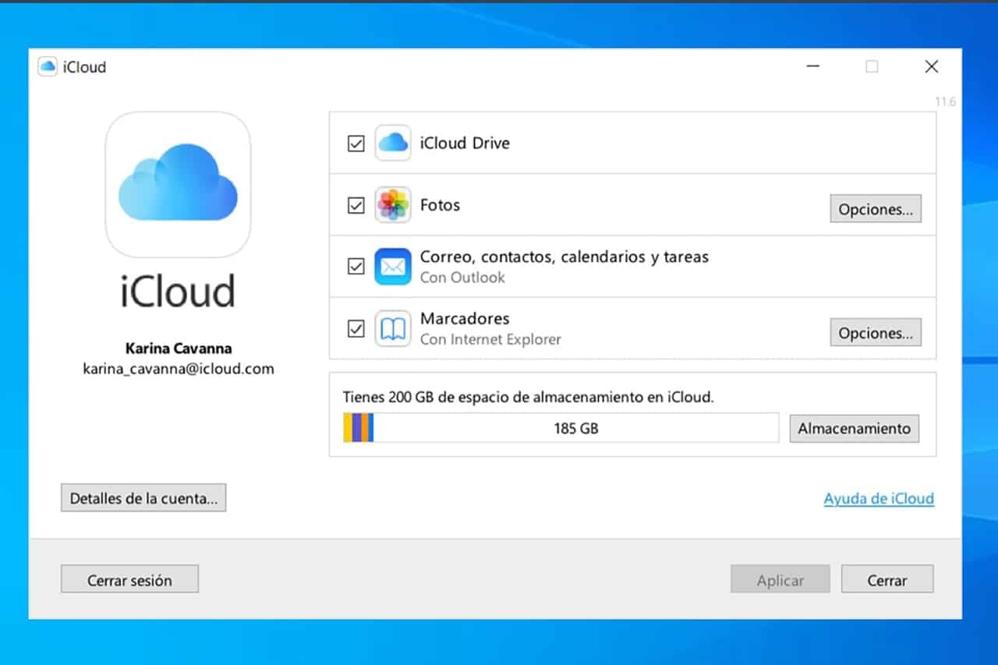The image size is (998, 665).
Task: Click the Almacenamiento button
Action: point(854,428)
